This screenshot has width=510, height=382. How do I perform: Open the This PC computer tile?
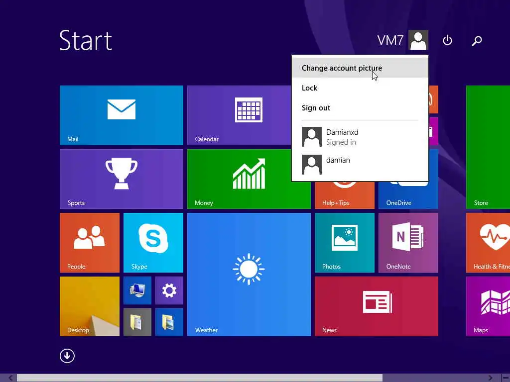click(137, 290)
